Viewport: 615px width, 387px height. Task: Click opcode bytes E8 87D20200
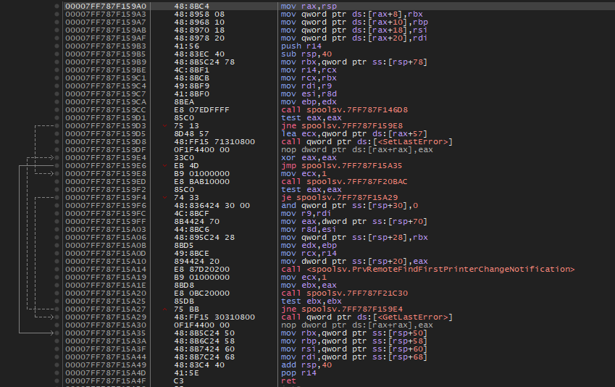pos(201,270)
